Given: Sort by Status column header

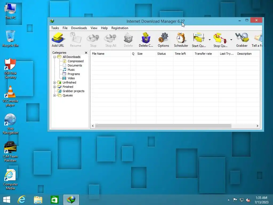Looking at the screenshot, I should click(165, 54).
